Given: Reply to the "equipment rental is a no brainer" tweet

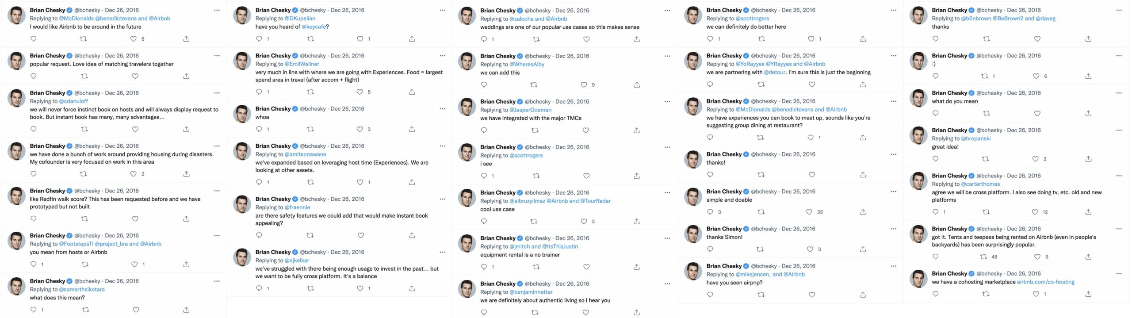Looking at the screenshot, I should pos(484,267).
